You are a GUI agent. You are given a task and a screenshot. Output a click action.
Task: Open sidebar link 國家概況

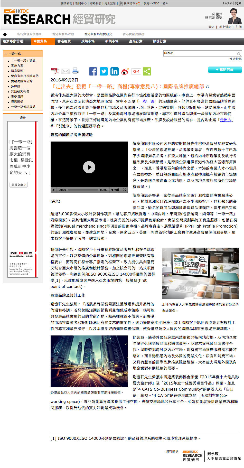17,71
